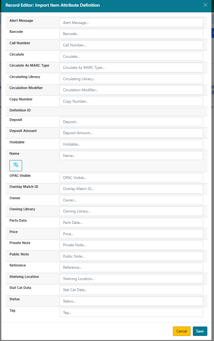Click the Circulate As MARC Type field

131,68
